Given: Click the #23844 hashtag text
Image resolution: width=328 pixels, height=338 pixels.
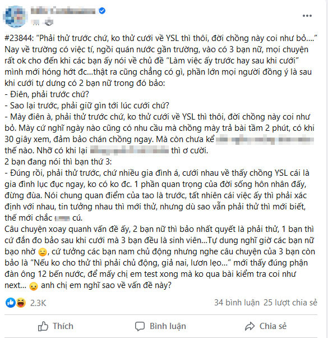Looking at the screenshot, I should coord(19,38).
